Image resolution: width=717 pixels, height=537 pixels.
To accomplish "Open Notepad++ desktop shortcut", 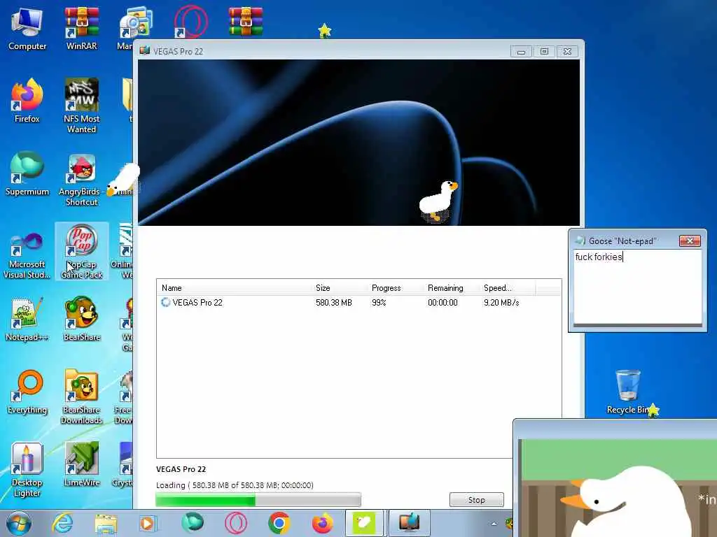I will point(27,320).
